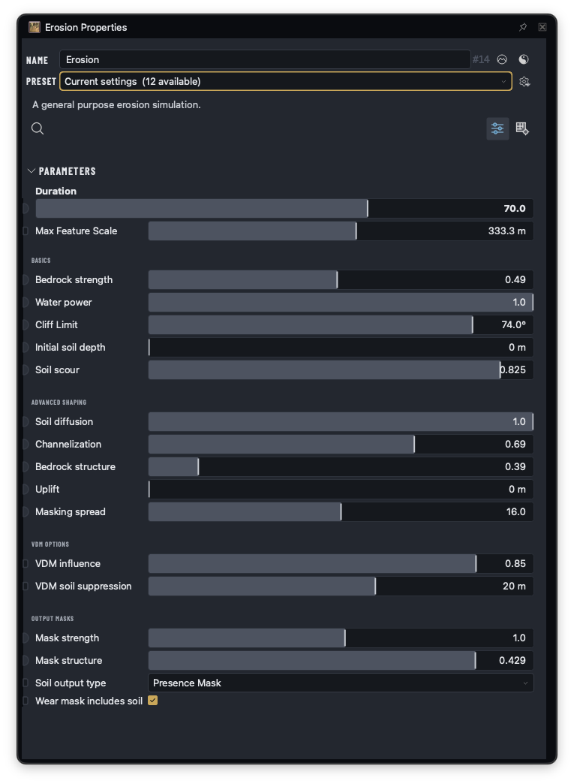
Task: Click the Bedrock strength slider
Action: tap(341, 280)
